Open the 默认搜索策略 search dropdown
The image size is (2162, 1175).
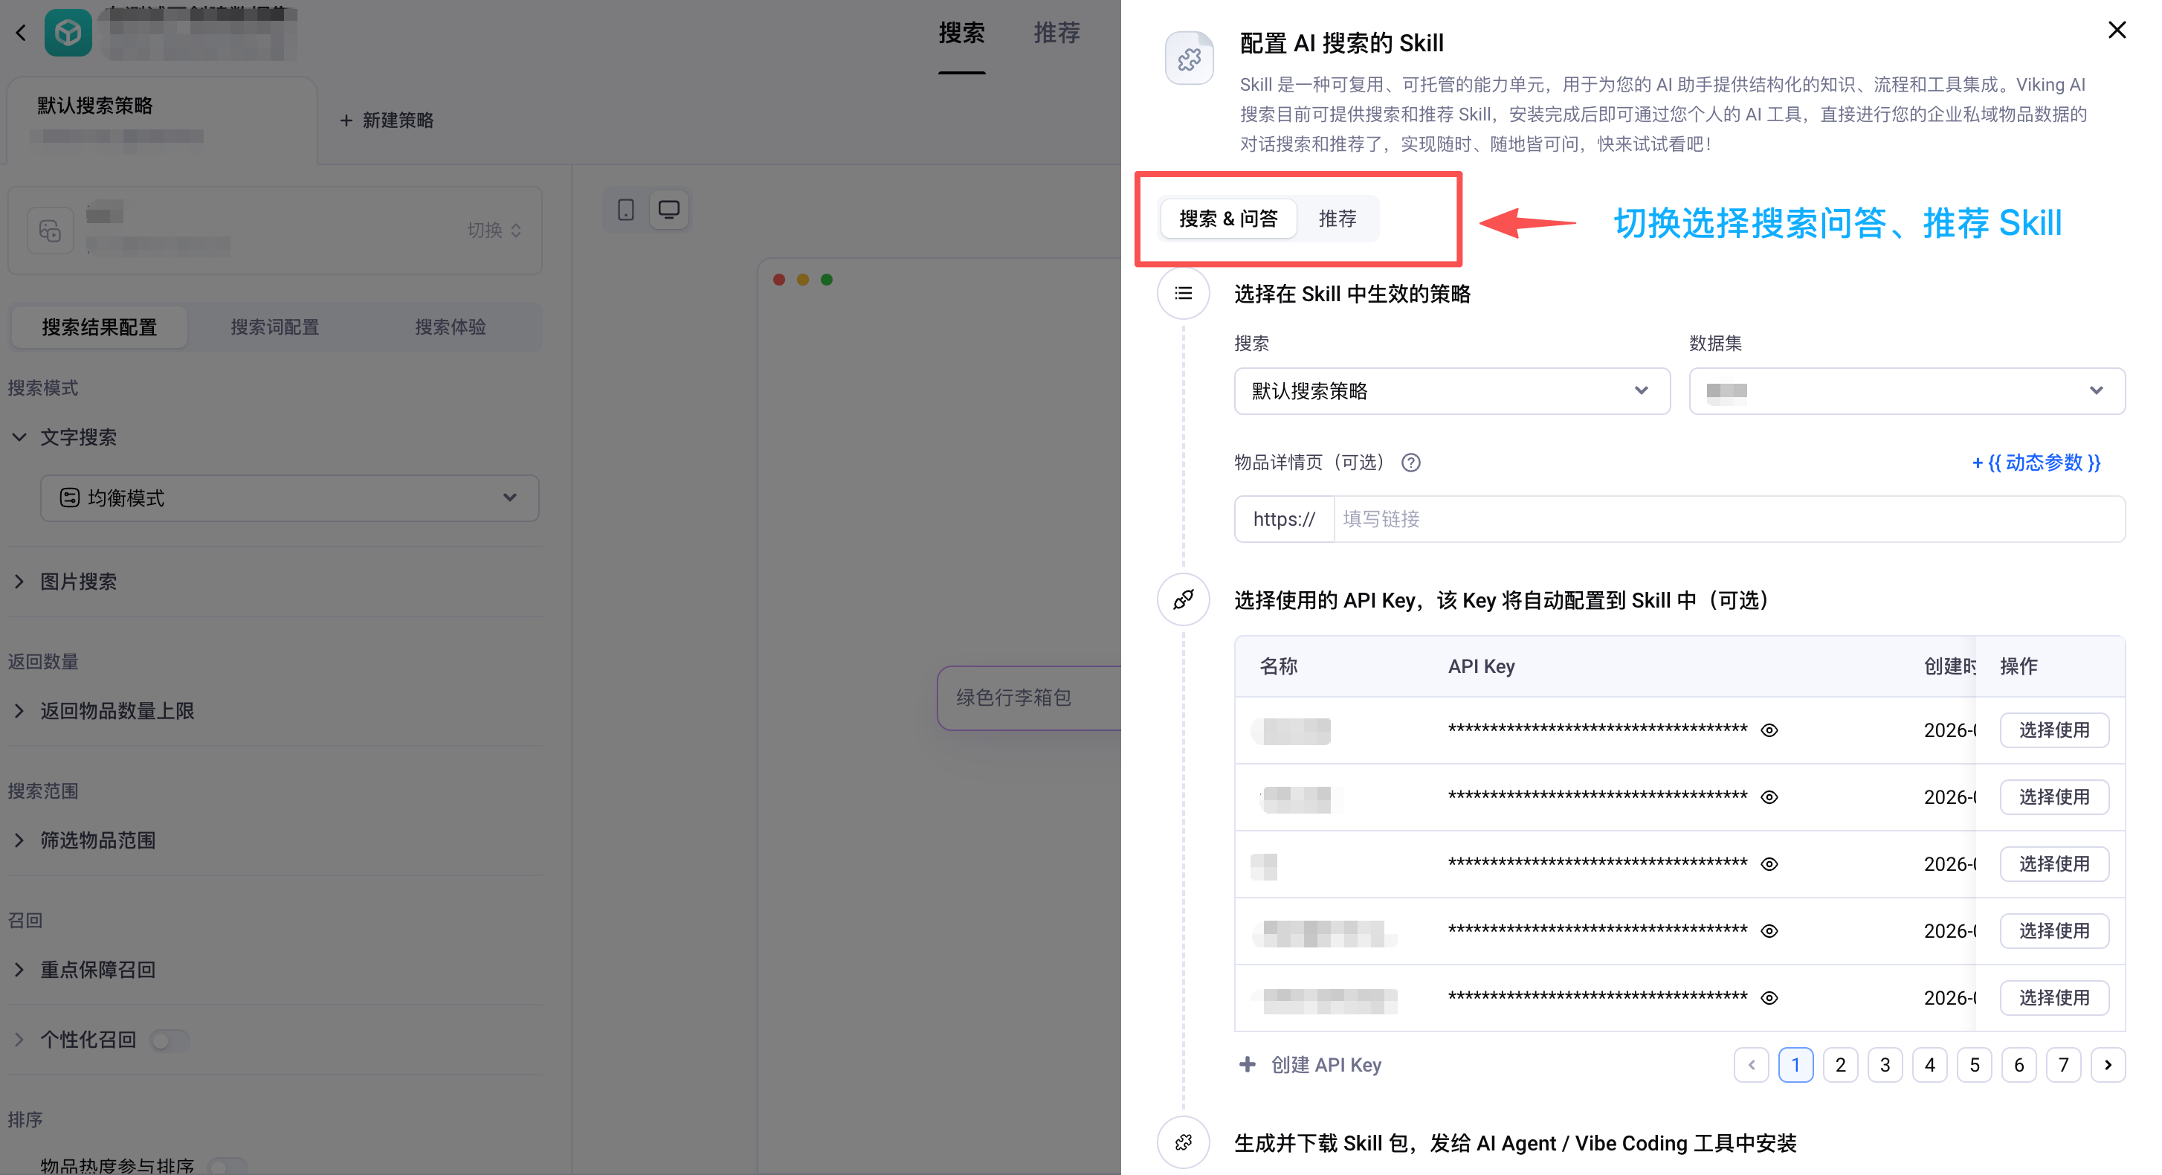click(1451, 391)
